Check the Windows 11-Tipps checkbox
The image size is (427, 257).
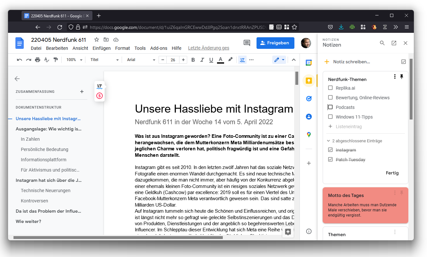tap(330, 117)
